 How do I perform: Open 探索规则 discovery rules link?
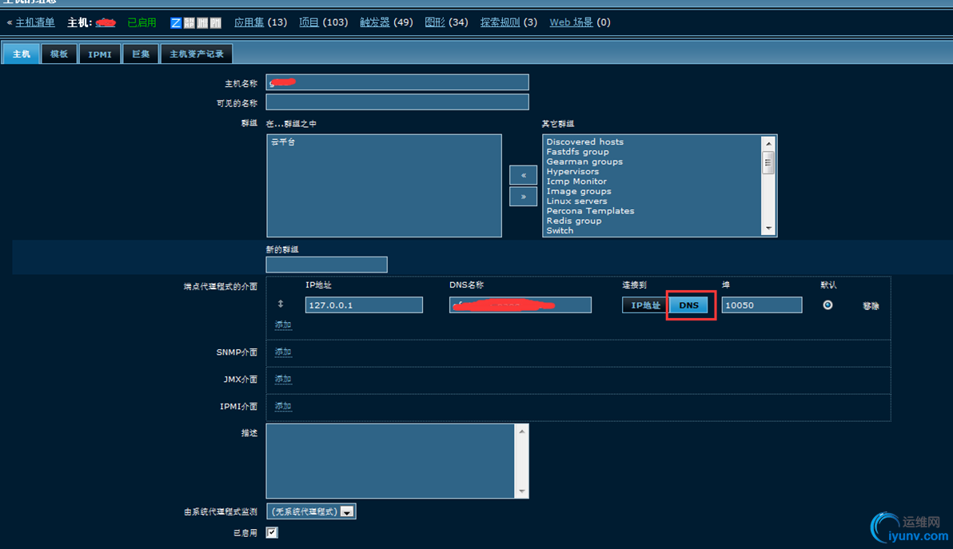point(500,22)
